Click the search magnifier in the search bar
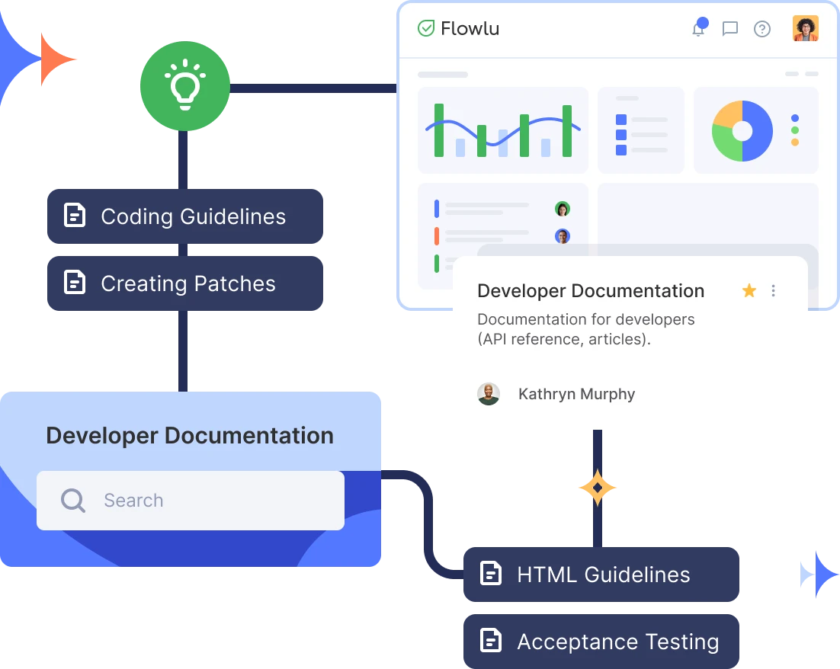This screenshot has width=840, height=669. tap(72, 500)
